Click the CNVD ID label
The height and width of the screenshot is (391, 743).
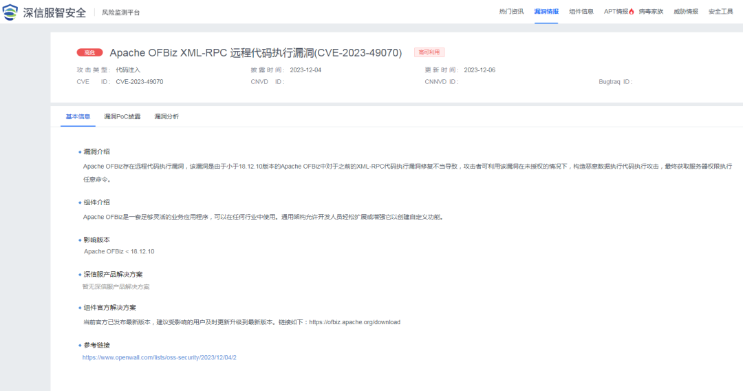click(268, 82)
